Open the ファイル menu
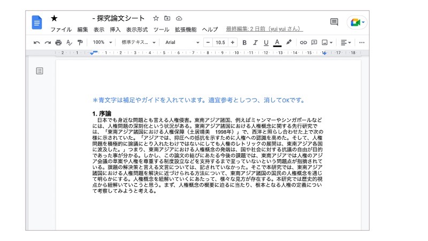This screenshot has width=428, height=241. pos(61,29)
